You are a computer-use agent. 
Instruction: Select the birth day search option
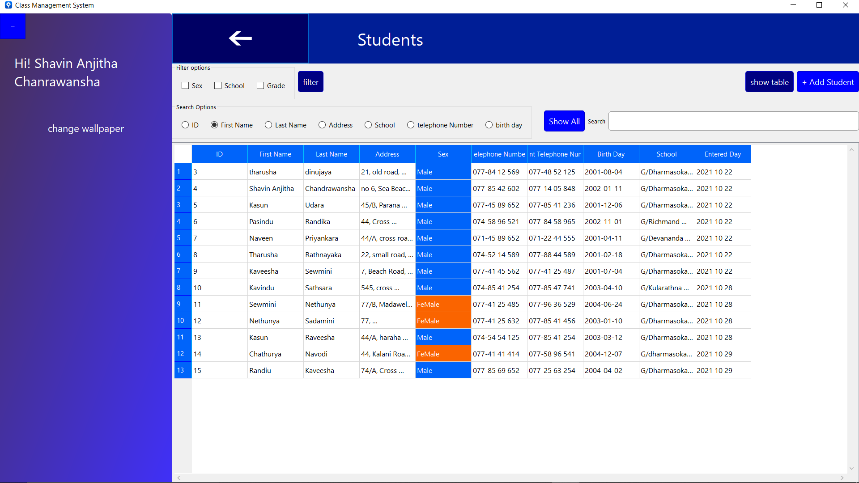488,125
